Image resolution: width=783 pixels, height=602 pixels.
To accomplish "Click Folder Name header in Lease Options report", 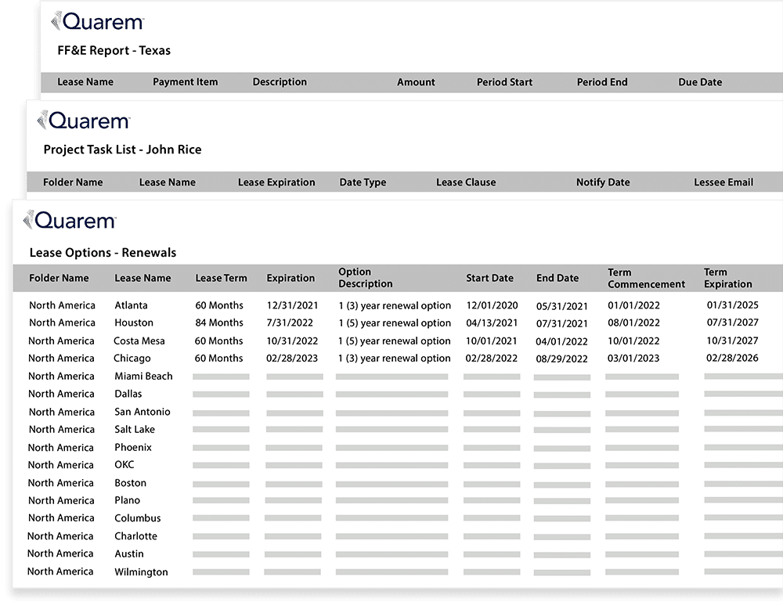I will point(59,278).
